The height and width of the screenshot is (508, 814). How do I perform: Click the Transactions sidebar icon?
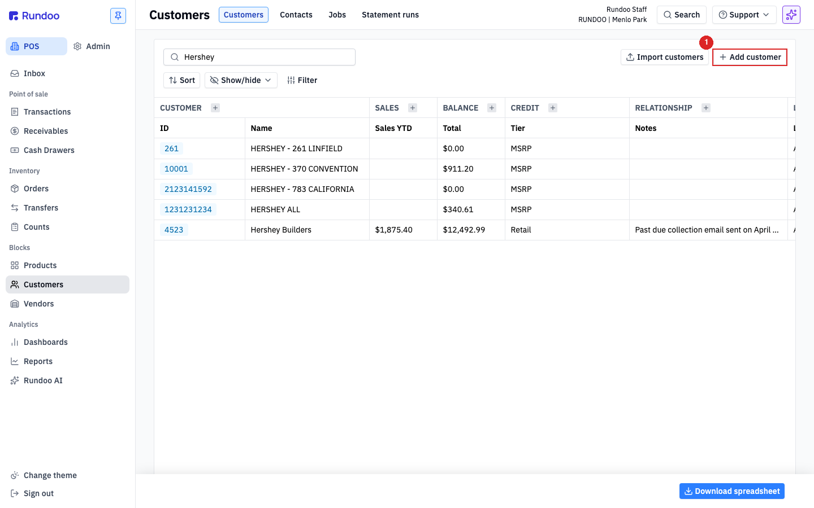15,112
